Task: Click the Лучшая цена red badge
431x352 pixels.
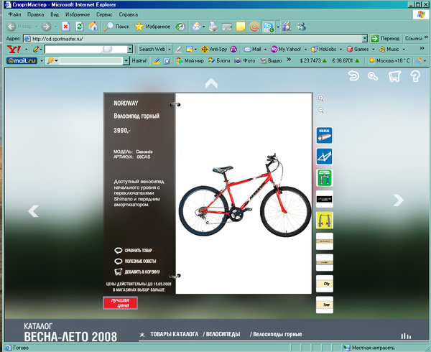Action: 121,303
